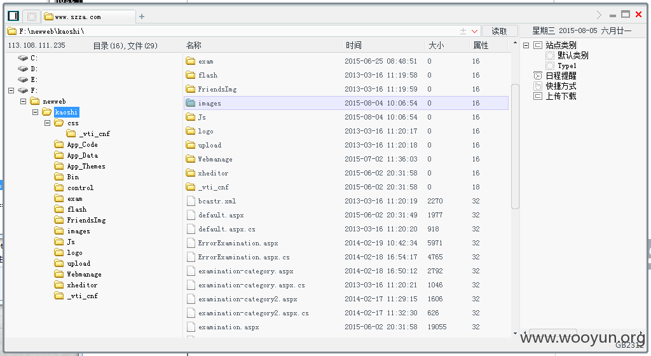Open the 快捷方式 shortcuts icon

click(538, 86)
